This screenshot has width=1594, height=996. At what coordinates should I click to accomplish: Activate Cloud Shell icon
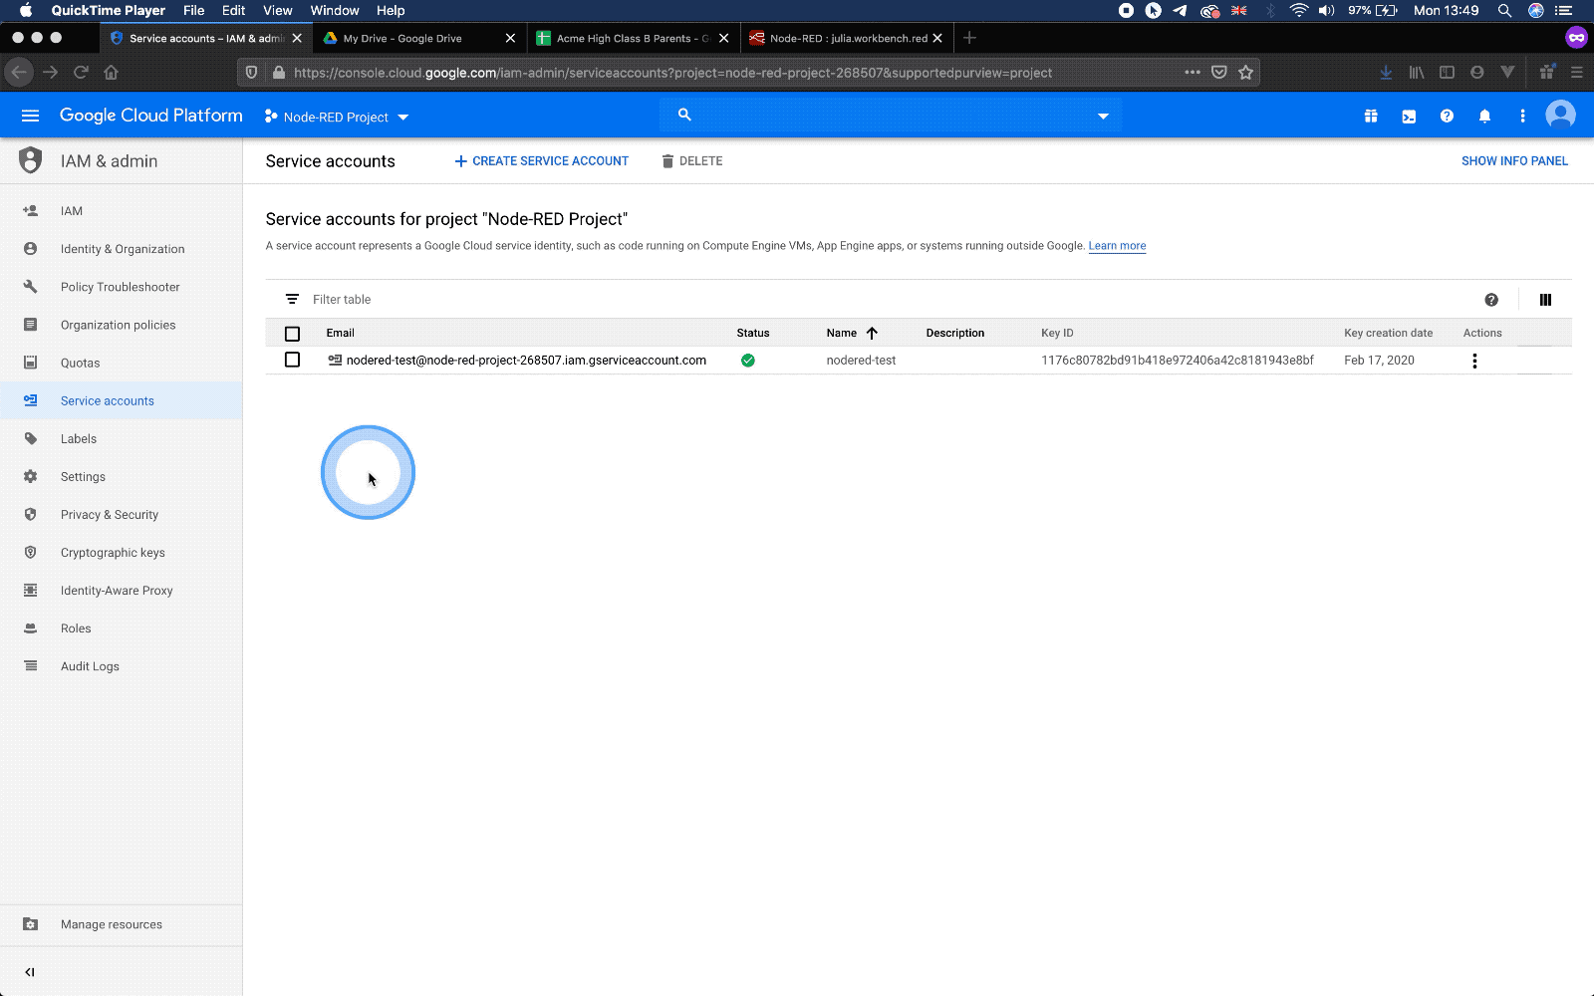tap(1409, 117)
